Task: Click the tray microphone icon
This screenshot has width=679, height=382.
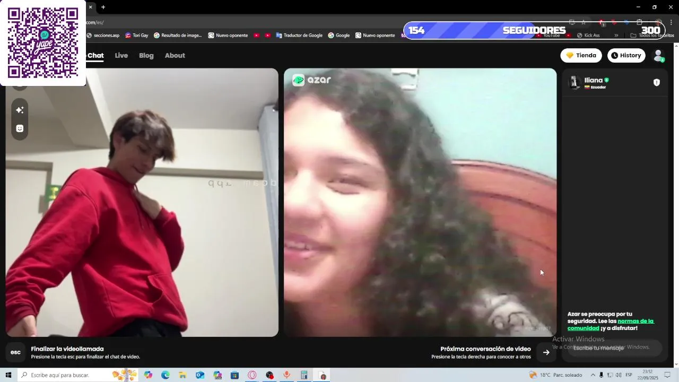Action: [x=602, y=375]
